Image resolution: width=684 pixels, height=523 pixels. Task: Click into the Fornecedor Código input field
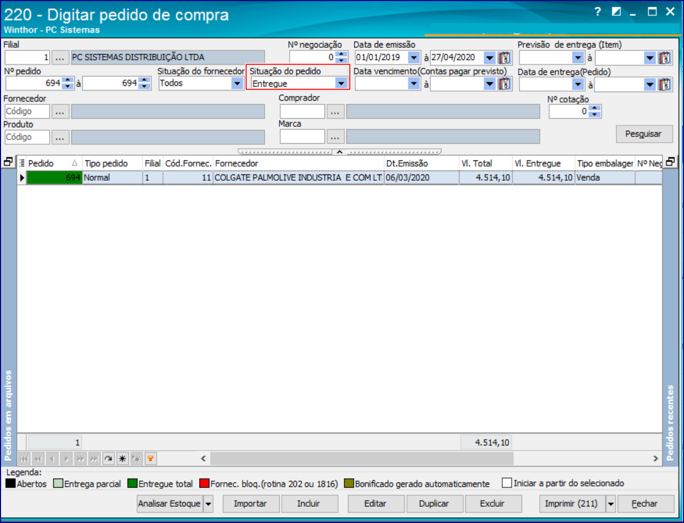point(27,111)
